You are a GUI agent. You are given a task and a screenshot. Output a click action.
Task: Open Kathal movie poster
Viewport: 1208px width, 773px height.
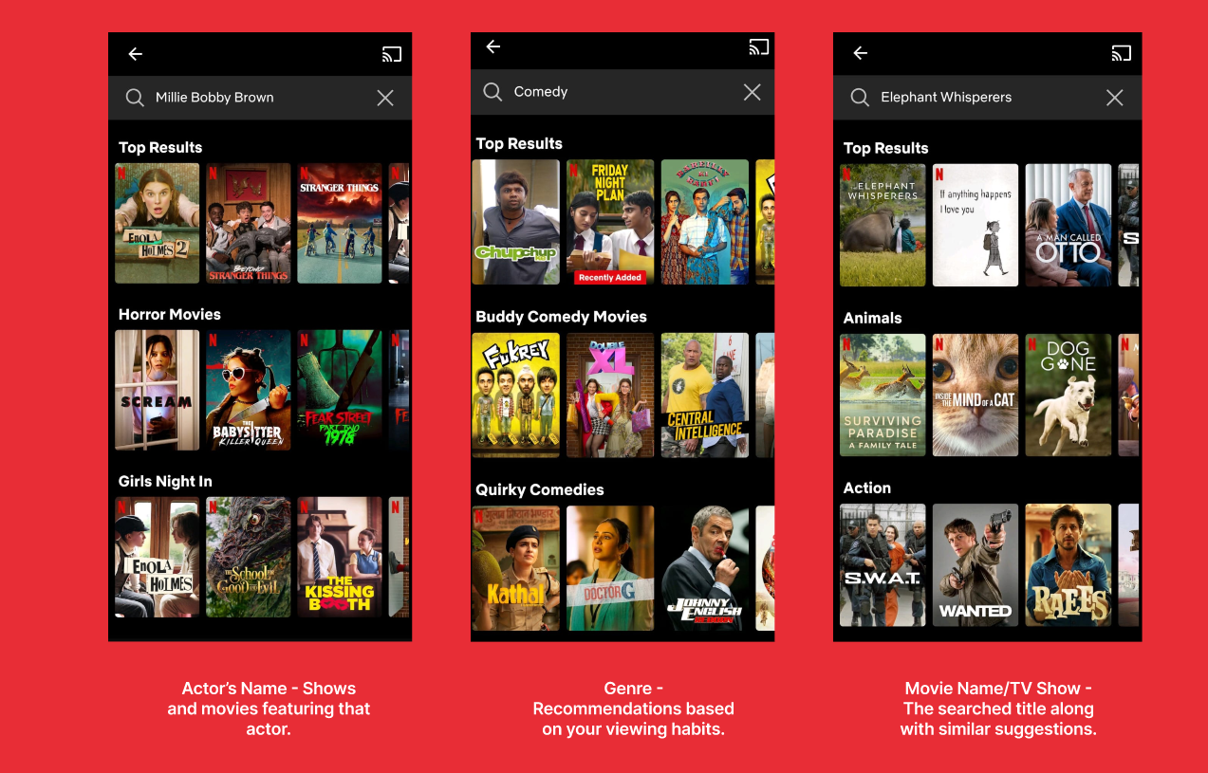click(x=516, y=568)
